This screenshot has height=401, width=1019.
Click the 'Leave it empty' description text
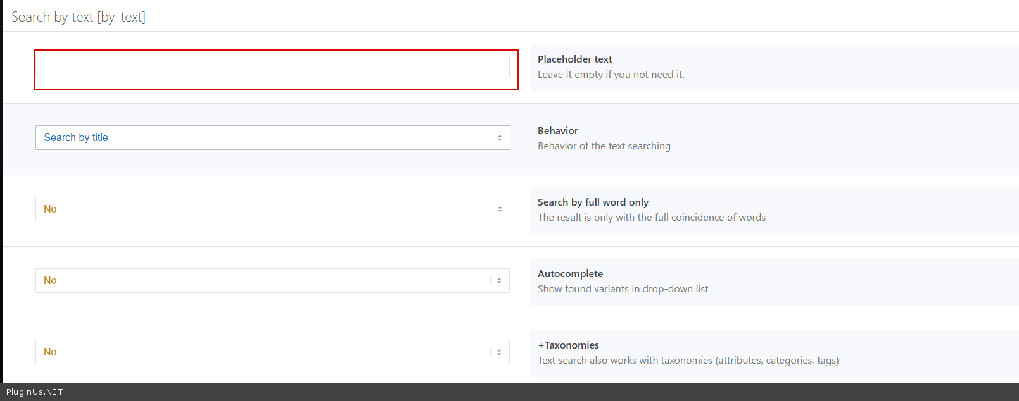coord(611,75)
